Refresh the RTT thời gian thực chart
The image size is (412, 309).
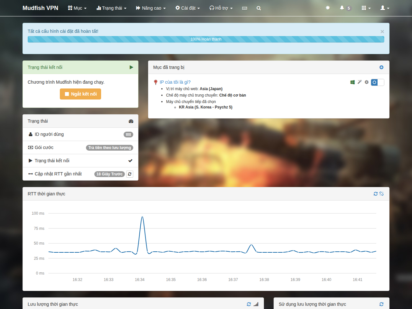[x=376, y=194]
